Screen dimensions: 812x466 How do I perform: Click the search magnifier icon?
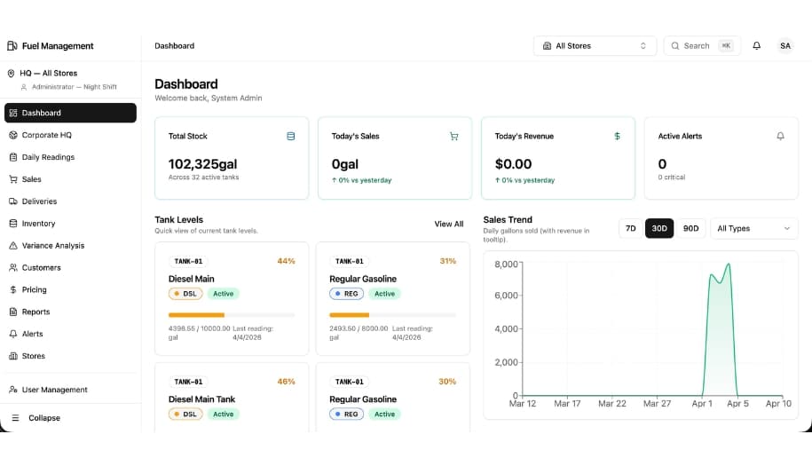click(x=674, y=45)
